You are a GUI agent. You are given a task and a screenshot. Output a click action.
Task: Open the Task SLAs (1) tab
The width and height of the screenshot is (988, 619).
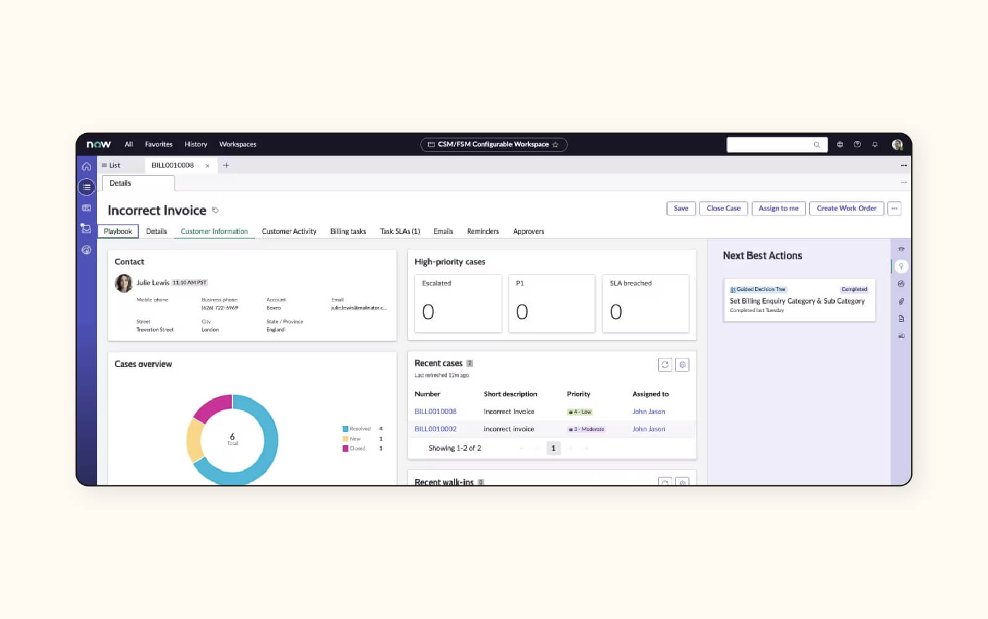tap(400, 232)
